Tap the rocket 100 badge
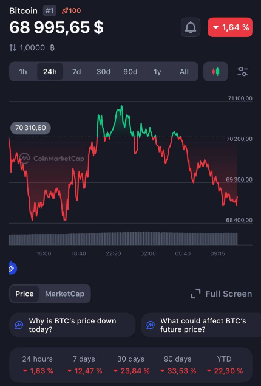The image size is (261, 386). 71,10
